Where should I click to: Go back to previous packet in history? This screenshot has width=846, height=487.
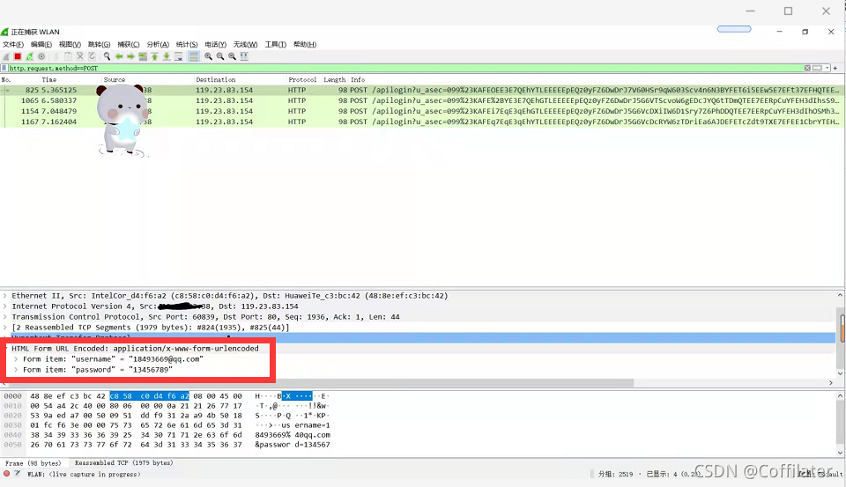tap(119, 56)
